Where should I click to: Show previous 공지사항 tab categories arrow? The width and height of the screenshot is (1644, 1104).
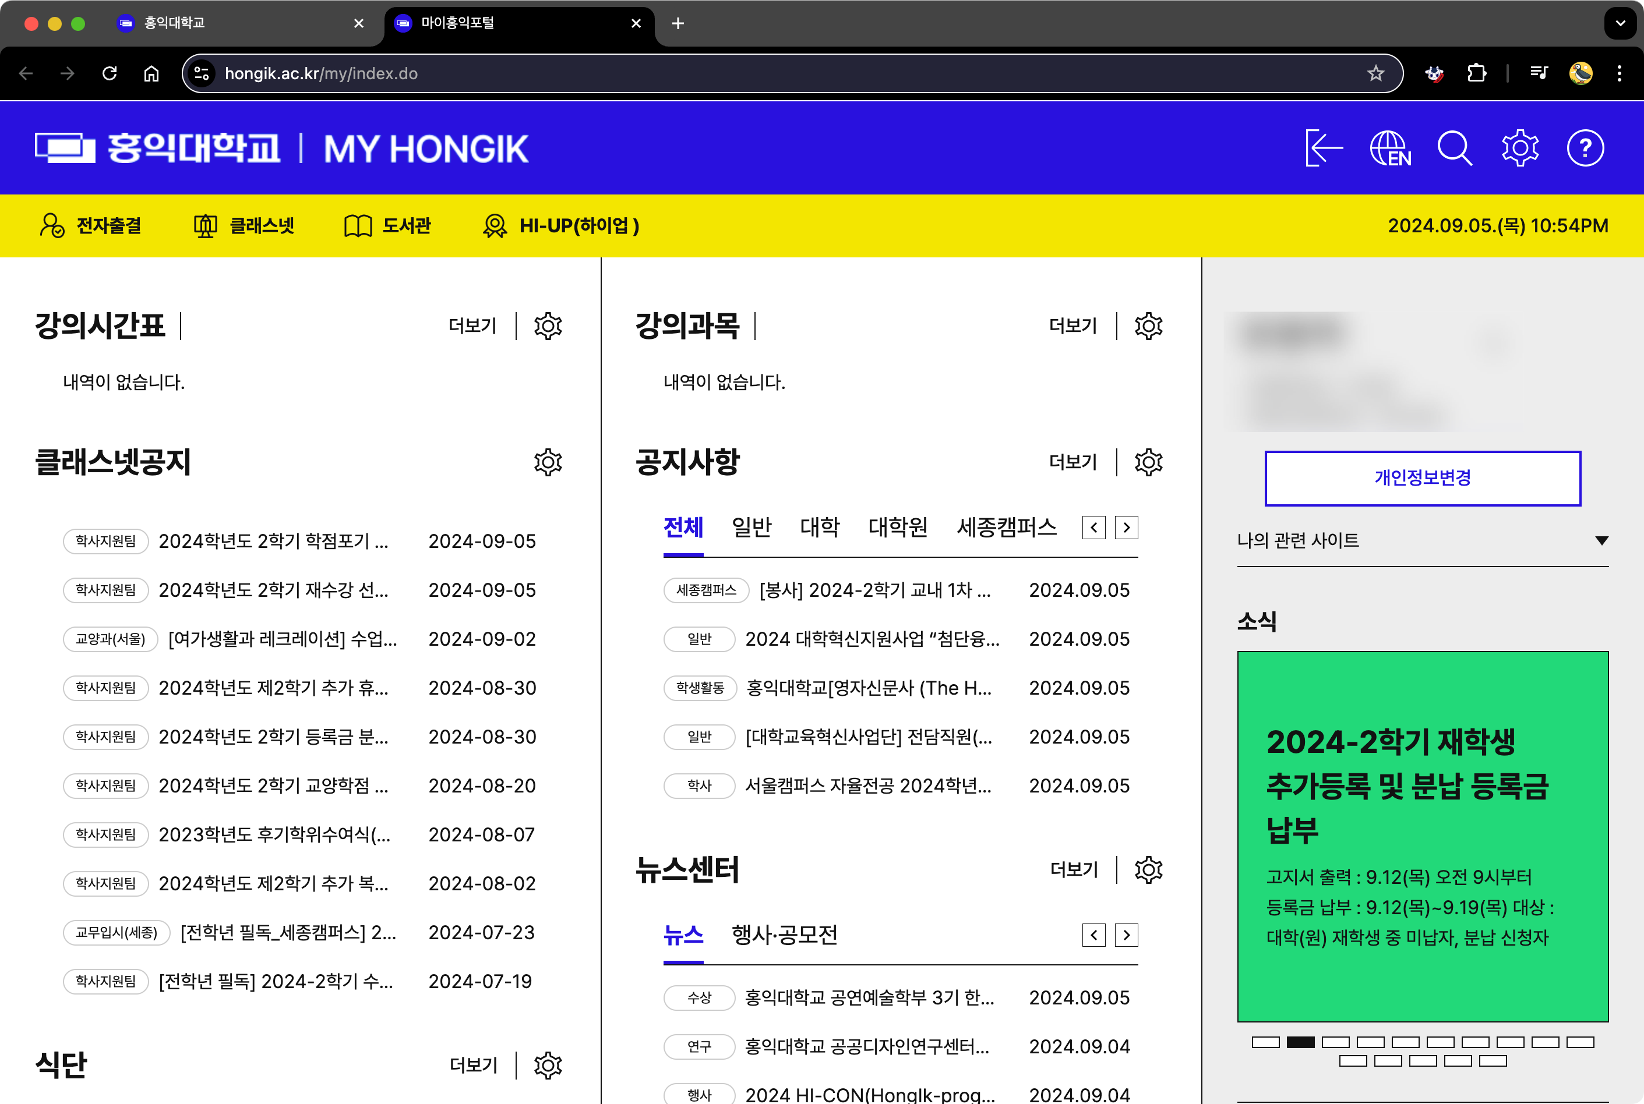pos(1093,528)
